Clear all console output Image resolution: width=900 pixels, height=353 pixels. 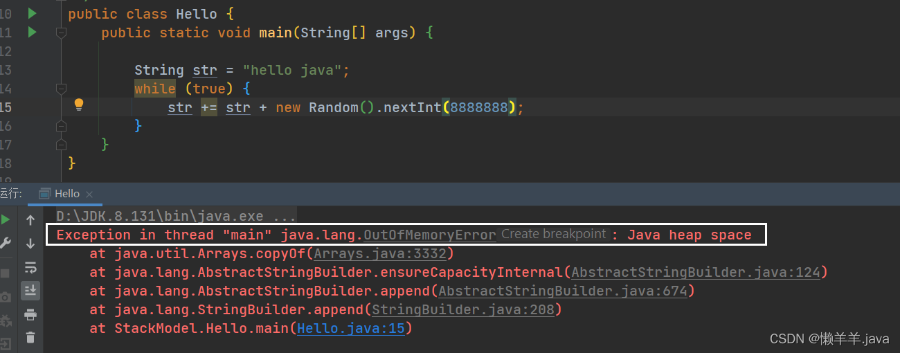(x=30, y=338)
